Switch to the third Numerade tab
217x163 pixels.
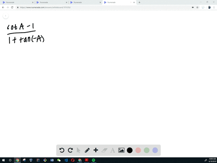(85, 2)
